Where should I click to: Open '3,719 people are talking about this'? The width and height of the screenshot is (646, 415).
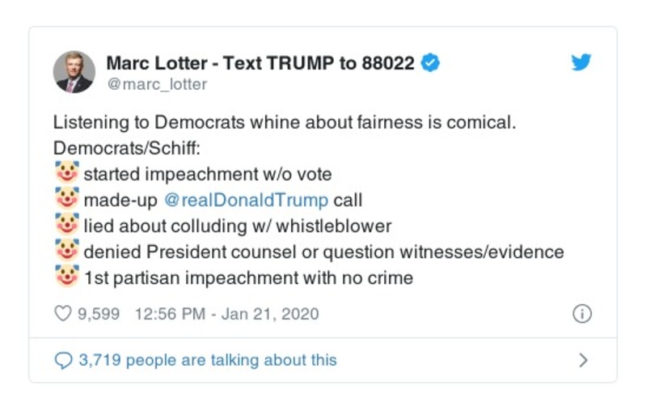(x=207, y=360)
